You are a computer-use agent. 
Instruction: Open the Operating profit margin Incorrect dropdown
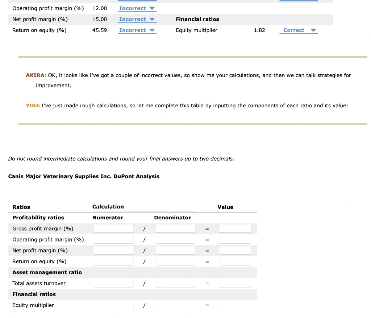137,9
